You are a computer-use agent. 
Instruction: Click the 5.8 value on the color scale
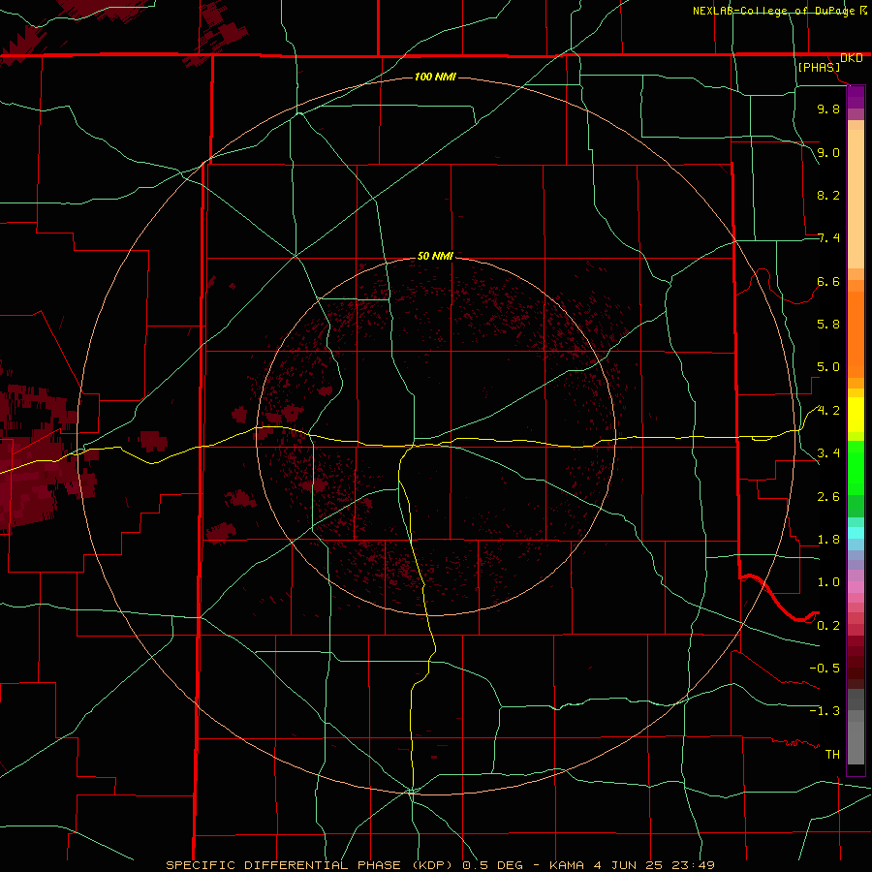pyautogui.click(x=828, y=325)
